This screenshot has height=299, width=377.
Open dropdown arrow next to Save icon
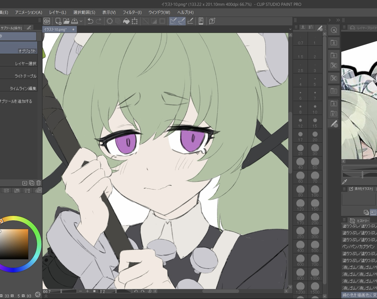coord(81,21)
